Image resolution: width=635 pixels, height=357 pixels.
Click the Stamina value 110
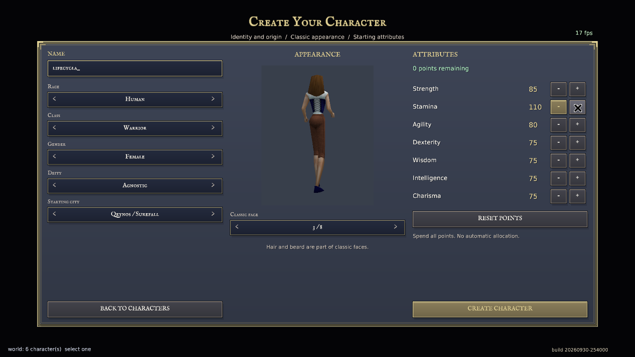[x=535, y=107]
